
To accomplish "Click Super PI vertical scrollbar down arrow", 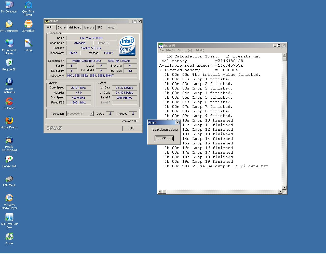I will tap(284, 187).
